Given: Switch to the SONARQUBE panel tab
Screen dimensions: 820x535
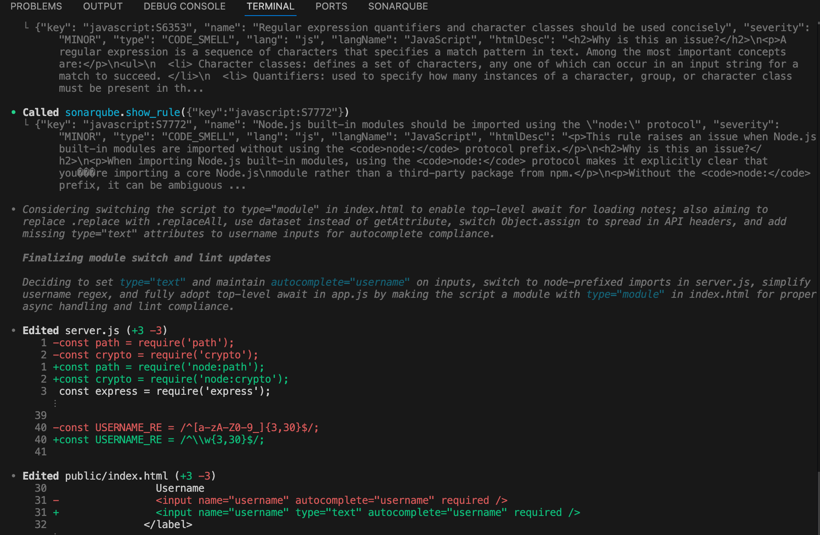Looking at the screenshot, I should point(397,6).
